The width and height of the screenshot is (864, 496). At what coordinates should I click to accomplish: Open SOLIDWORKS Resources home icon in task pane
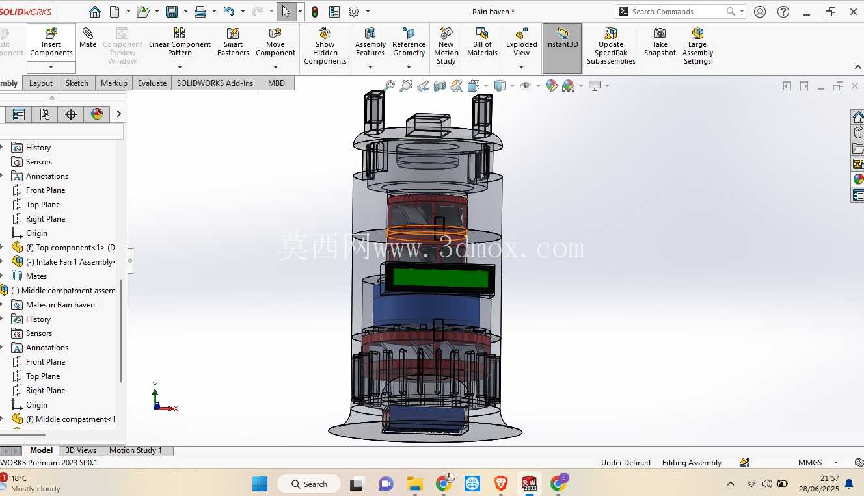coord(858,117)
